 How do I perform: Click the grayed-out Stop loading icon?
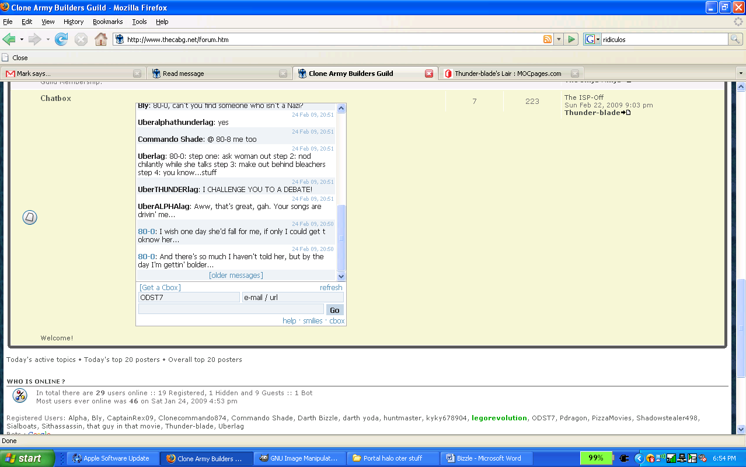tap(81, 39)
